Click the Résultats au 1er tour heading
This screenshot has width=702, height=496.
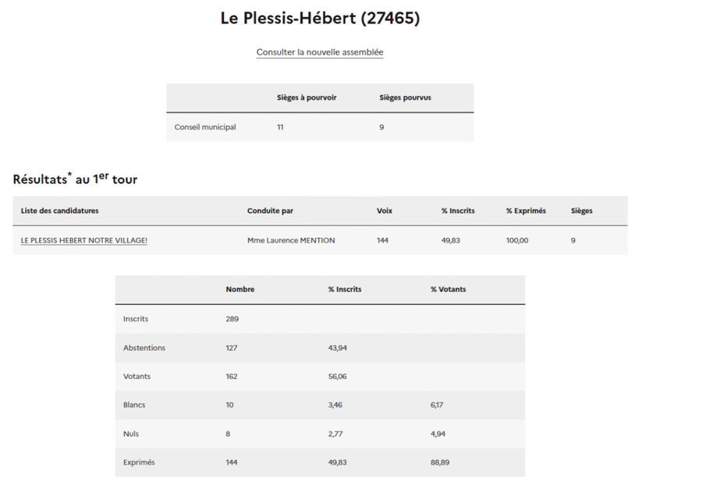75,179
